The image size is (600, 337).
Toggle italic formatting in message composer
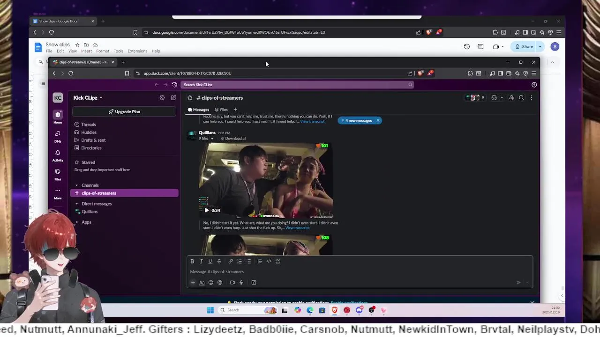tap(201, 261)
